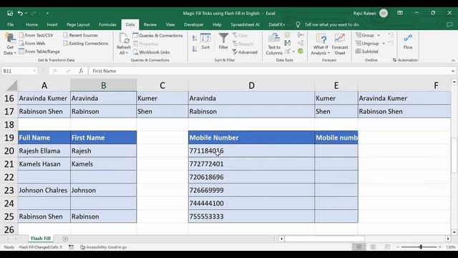The height and width of the screenshot is (258, 458).
Task: Open Accessibility checker status
Action: pos(103,247)
